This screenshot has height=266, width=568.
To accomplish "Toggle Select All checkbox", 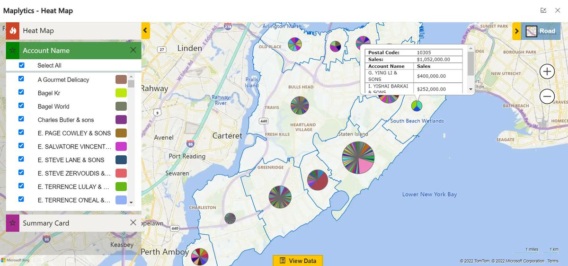I will (x=21, y=65).
